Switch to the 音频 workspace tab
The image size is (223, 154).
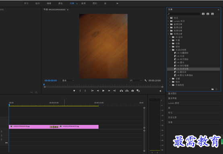pos(83,3)
